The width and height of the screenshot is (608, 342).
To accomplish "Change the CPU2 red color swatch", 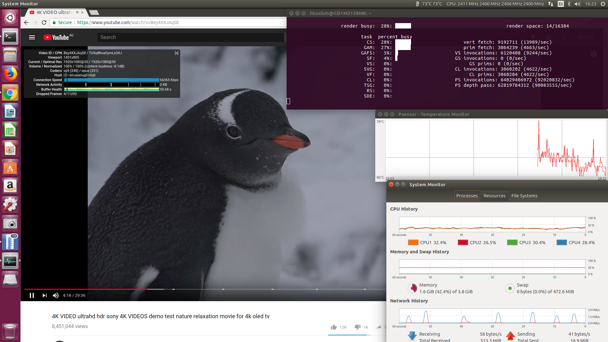I will pos(463,243).
